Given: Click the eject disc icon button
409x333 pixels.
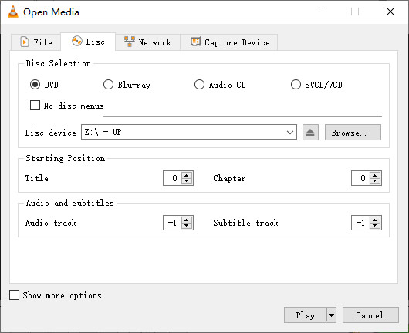Looking at the screenshot, I should coord(310,133).
